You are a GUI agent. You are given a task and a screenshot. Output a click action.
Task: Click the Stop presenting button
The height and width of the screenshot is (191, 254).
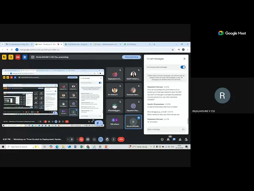tap(131, 57)
